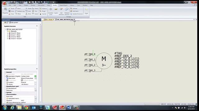Collapse the Symbol properties section
This screenshot has width=199, height=111.
[x=37, y=69]
